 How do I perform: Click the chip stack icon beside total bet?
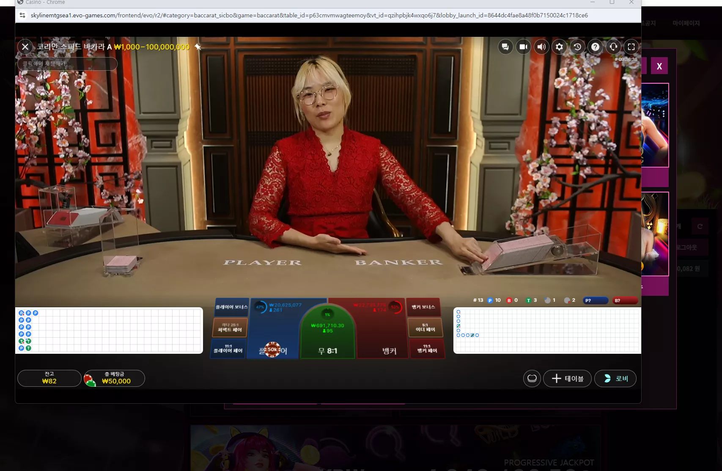coord(90,380)
